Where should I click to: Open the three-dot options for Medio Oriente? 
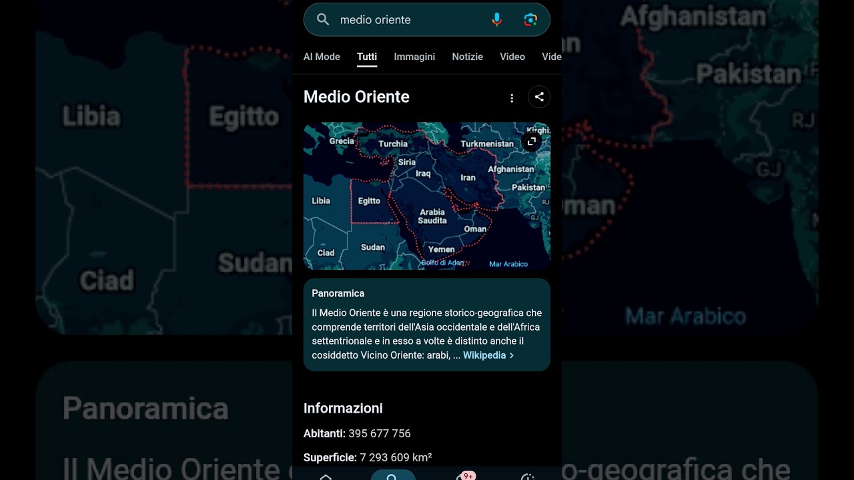click(512, 98)
